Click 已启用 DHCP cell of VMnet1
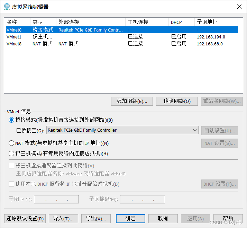This screenshot has width=247, height=228. [179, 37]
